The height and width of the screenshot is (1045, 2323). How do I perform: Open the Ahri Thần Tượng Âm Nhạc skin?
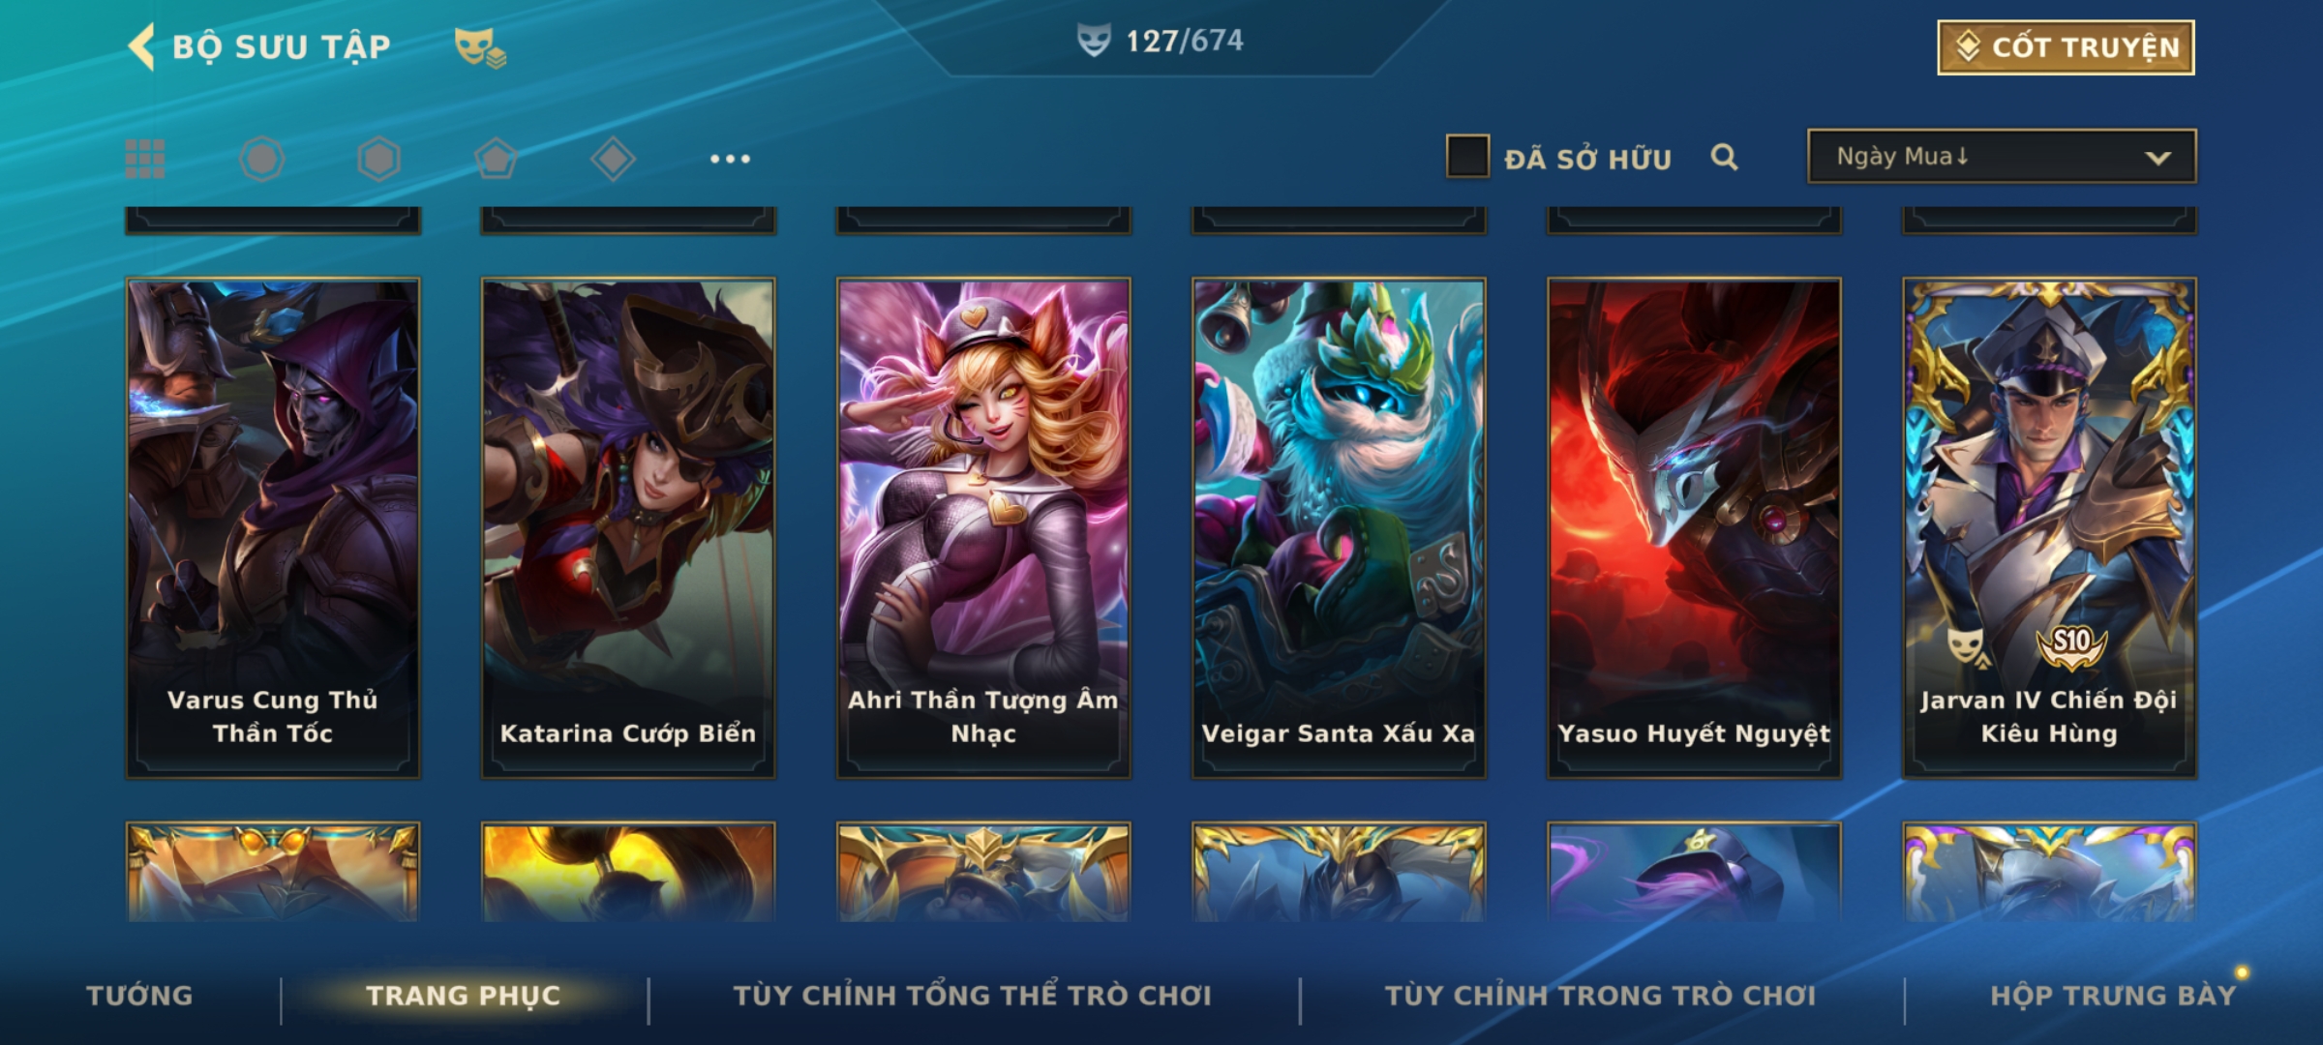pos(983,528)
